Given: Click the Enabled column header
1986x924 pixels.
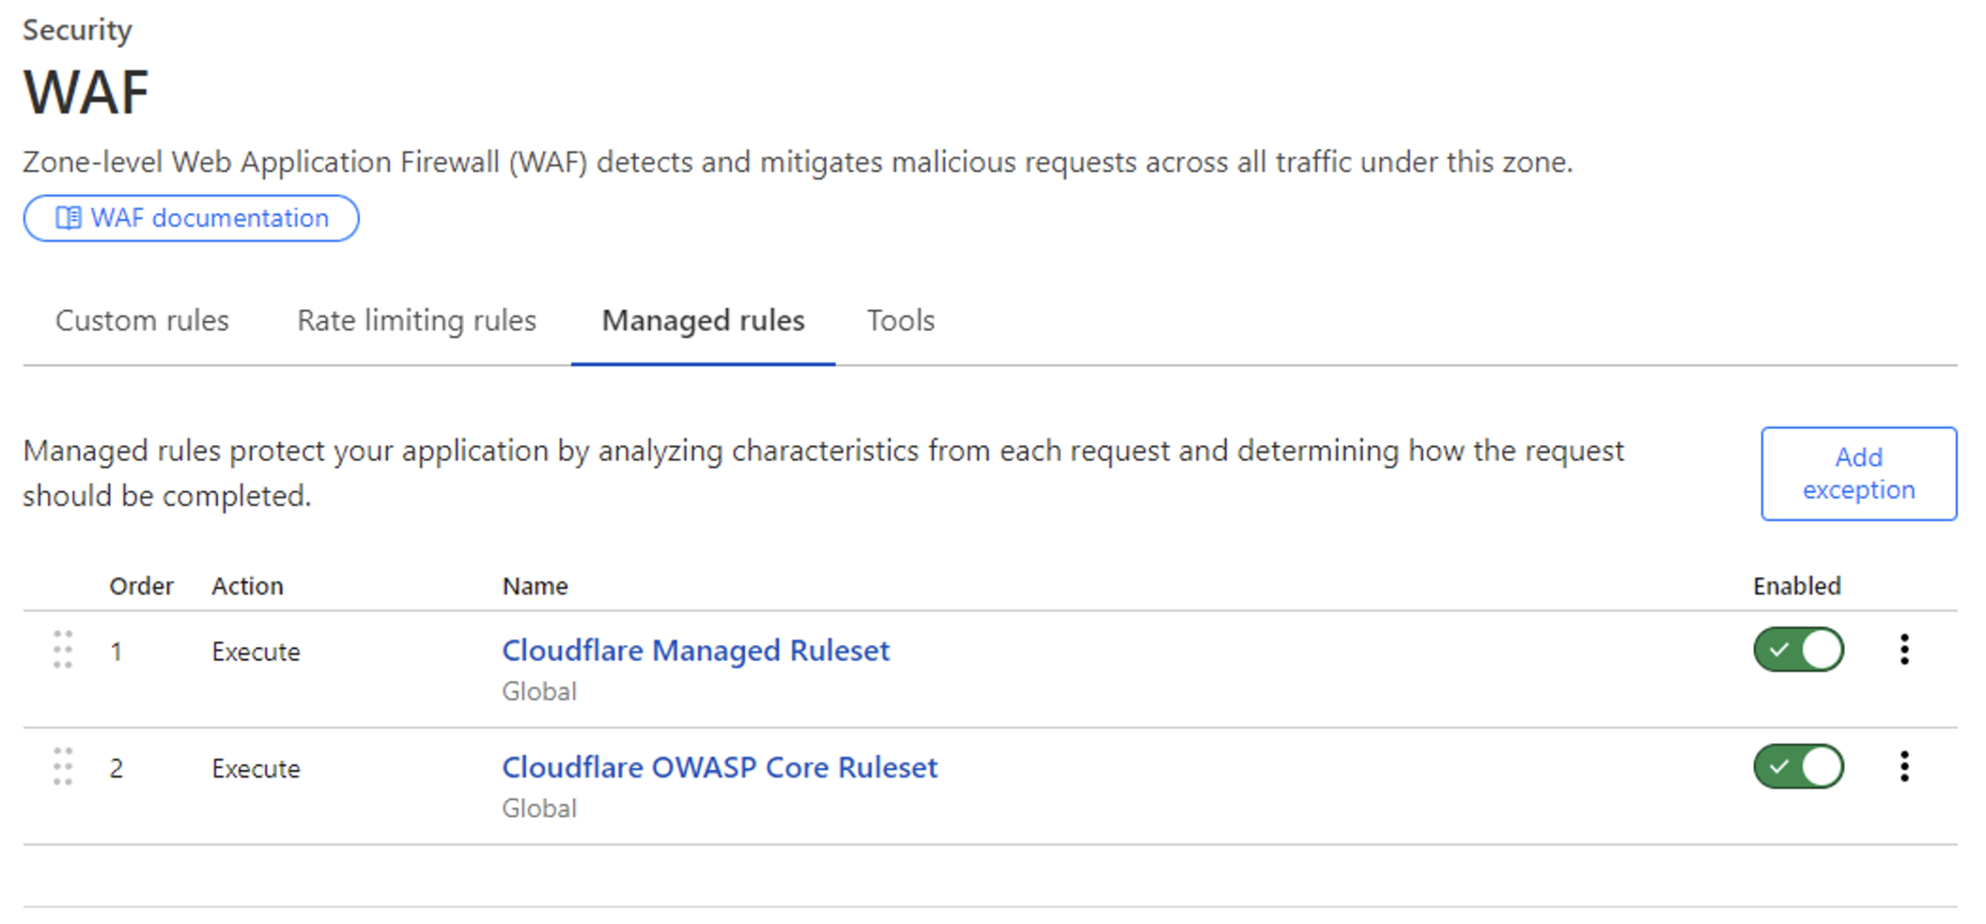Looking at the screenshot, I should (x=1796, y=586).
